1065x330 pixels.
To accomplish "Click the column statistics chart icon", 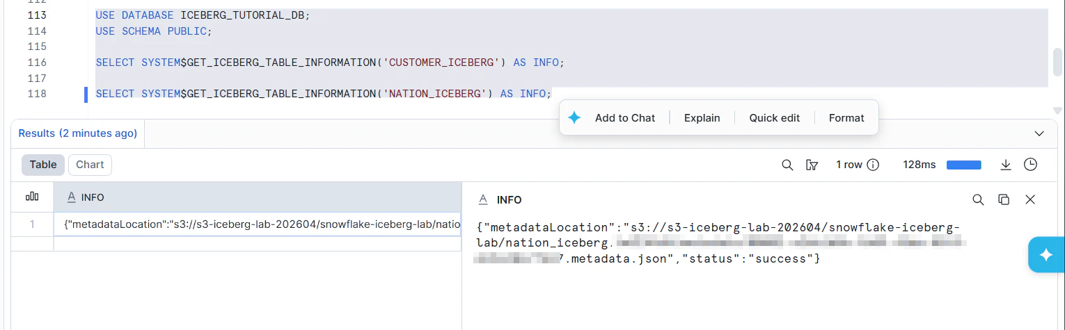I will tap(32, 197).
